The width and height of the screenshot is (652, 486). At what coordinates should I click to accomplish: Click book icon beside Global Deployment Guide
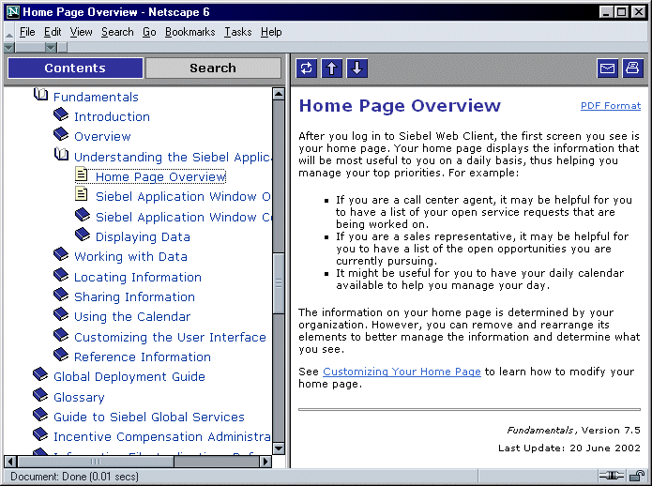(x=40, y=374)
